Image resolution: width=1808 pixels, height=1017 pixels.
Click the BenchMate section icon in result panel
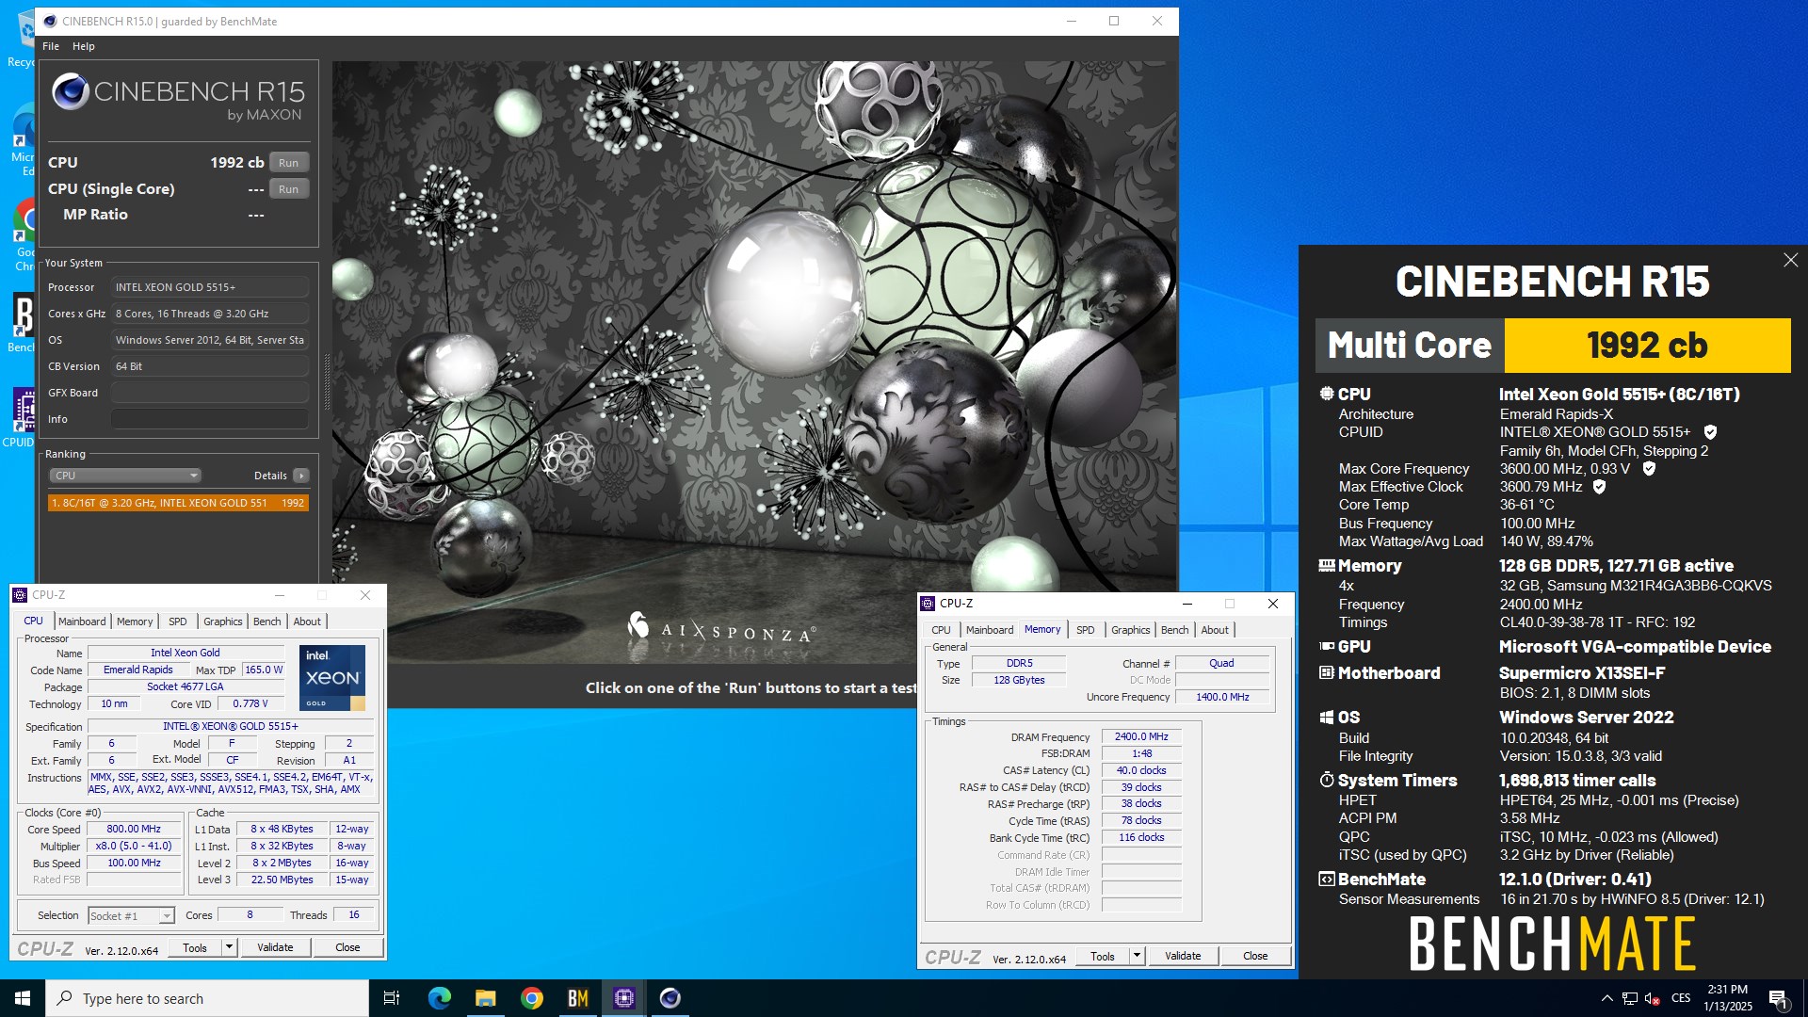click(x=1327, y=880)
